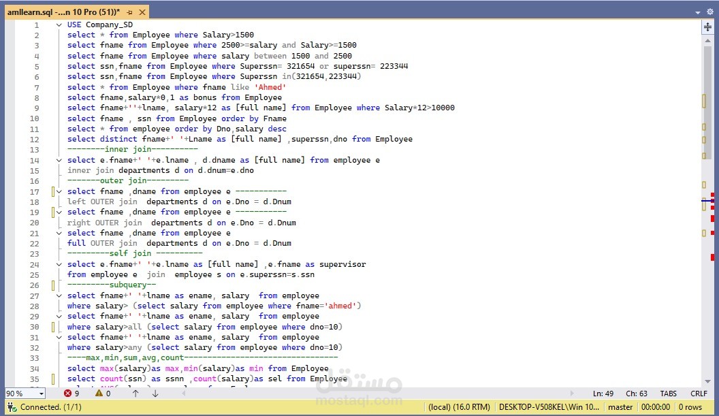Viewport: 719px width, 416px height.
Task: Click Salary*12>10000 on line 9
Action: (419, 108)
